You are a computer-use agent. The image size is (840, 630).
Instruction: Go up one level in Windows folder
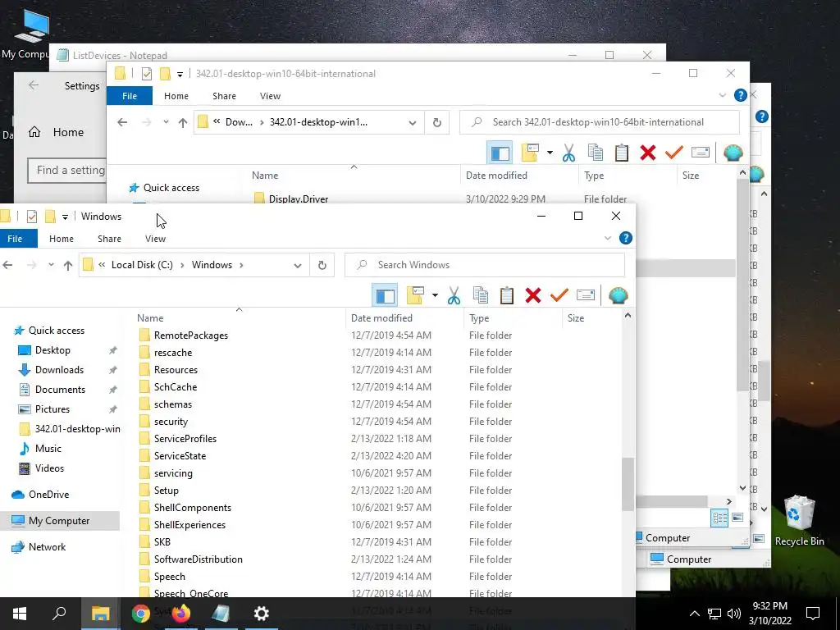coord(68,265)
